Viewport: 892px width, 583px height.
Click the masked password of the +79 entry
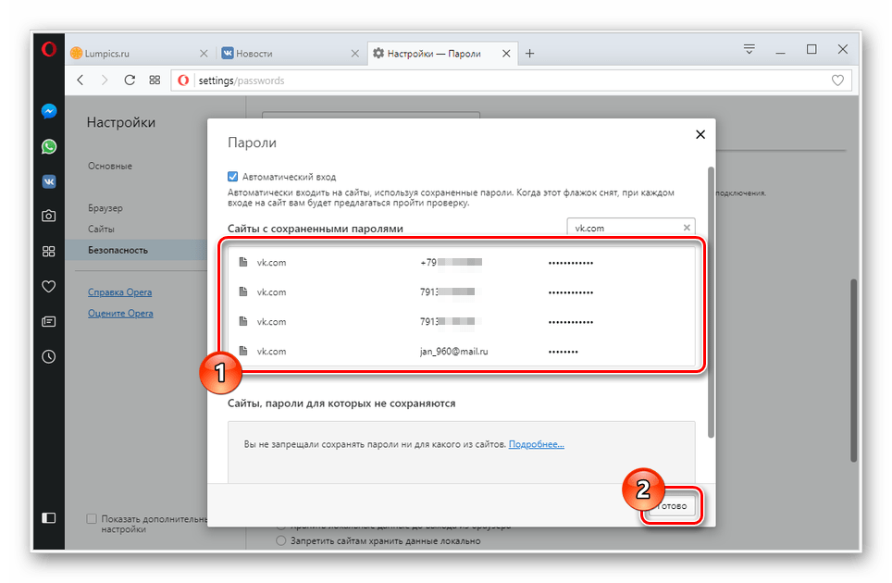[x=571, y=263]
